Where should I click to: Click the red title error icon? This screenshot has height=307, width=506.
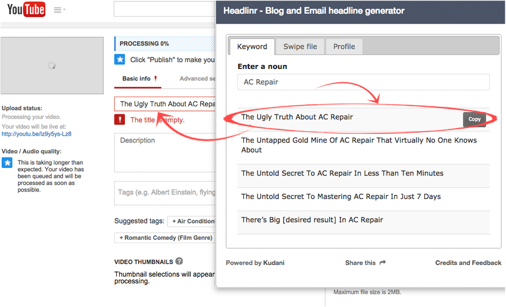120,120
